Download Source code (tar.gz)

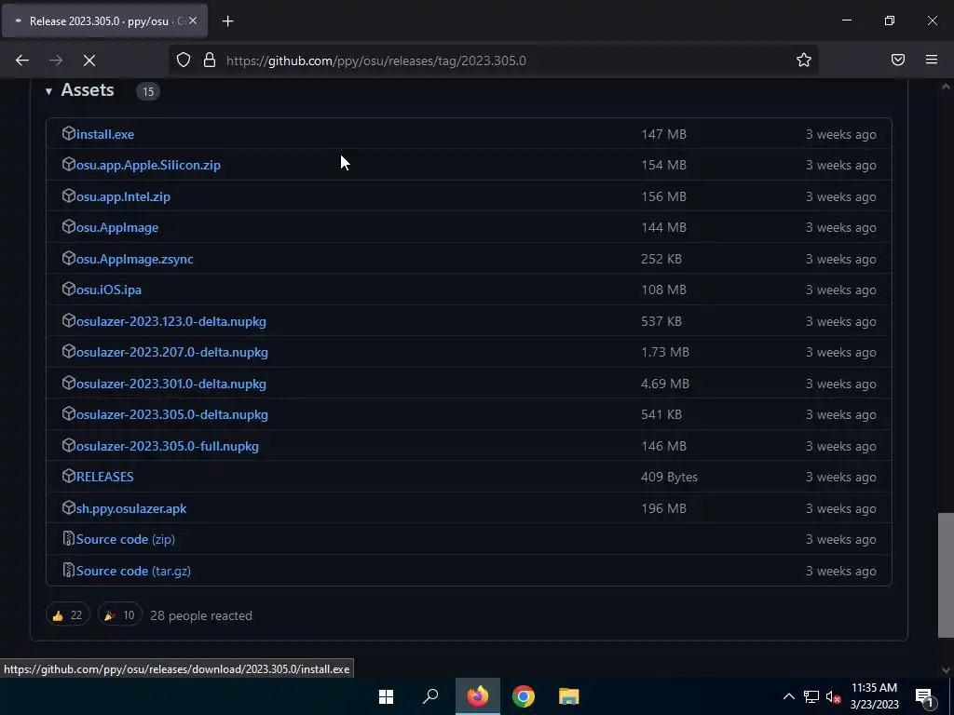tap(133, 571)
